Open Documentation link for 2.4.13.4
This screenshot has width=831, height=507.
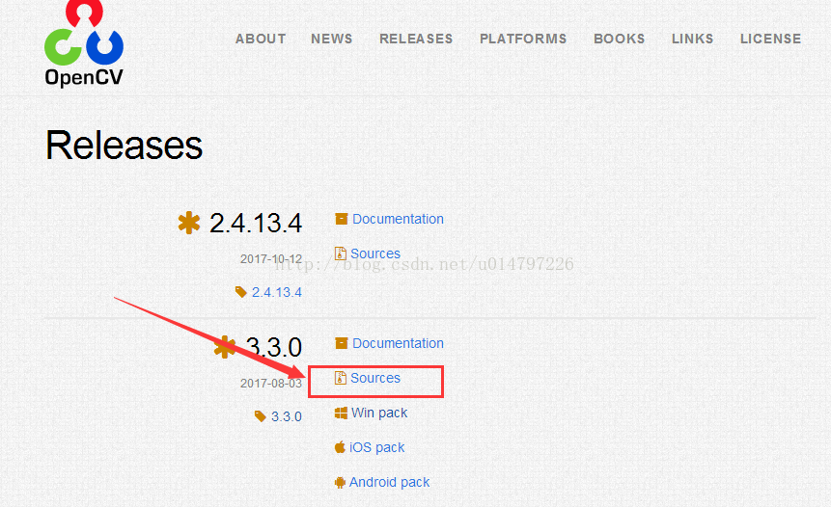(398, 219)
